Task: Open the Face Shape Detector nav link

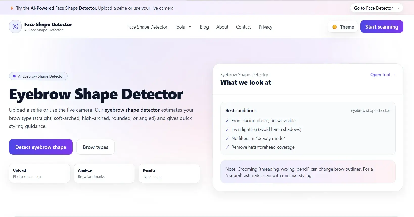Action: [x=147, y=27]
